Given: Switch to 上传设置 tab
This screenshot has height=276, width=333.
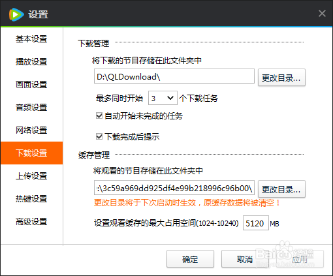Looking at the screenshot, I should click(x=31, y=176).
